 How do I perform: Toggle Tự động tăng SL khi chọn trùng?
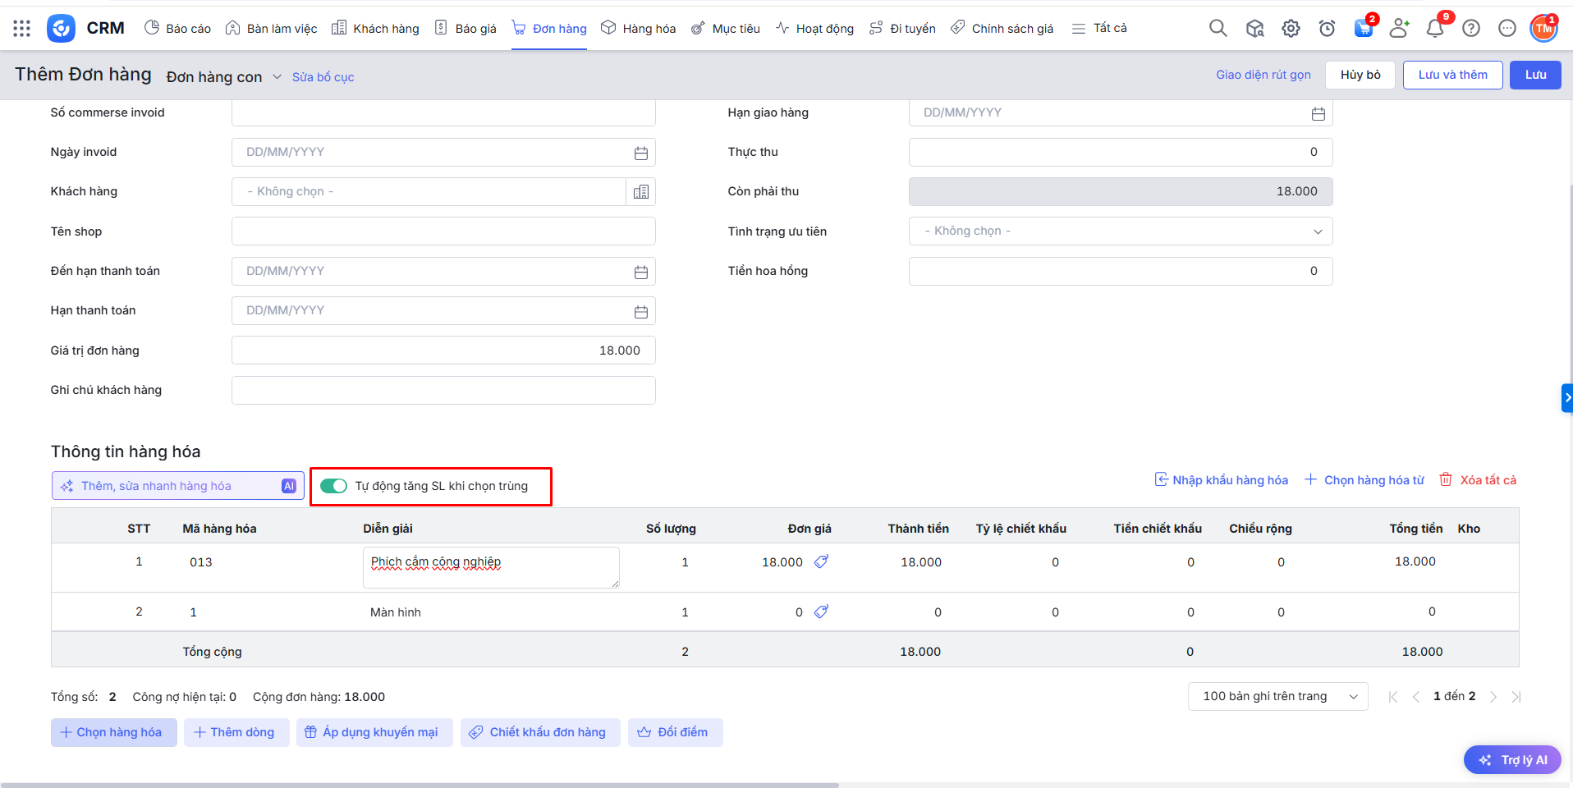click(333, 486)
